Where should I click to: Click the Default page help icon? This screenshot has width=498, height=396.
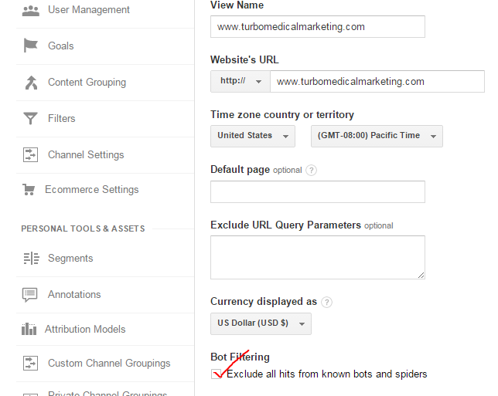[312, 170]
